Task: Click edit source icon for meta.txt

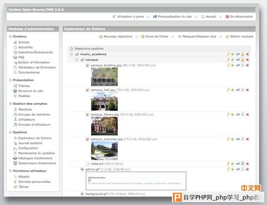Action: 243,163
